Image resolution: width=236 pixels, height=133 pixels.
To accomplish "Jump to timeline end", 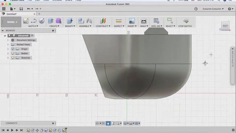I will point(21,130).
